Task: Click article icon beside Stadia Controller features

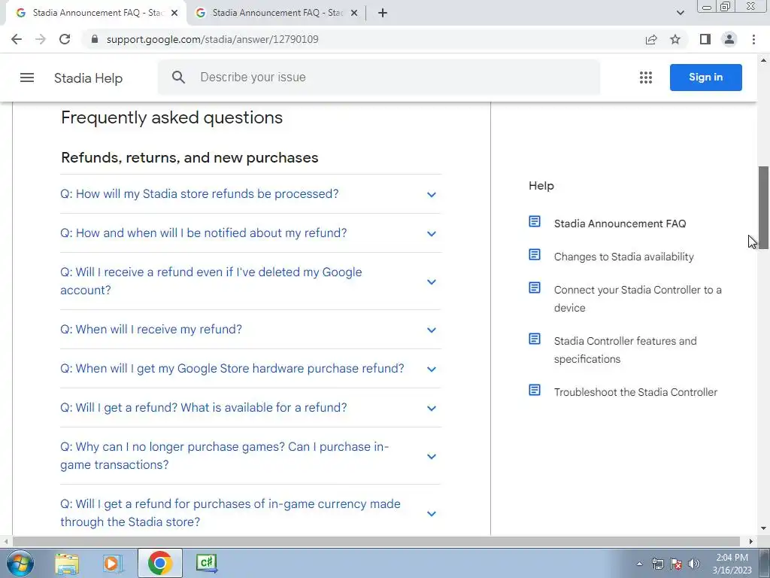Action: click(535, 339)
